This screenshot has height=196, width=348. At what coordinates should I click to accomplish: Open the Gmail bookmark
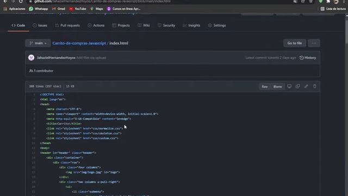[x=59, y=9]
